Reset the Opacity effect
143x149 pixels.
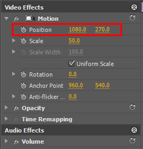(x=132, y=107)
